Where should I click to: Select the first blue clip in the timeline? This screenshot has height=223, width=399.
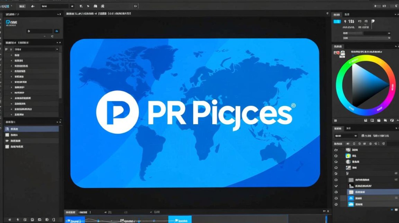coord(75,220)
